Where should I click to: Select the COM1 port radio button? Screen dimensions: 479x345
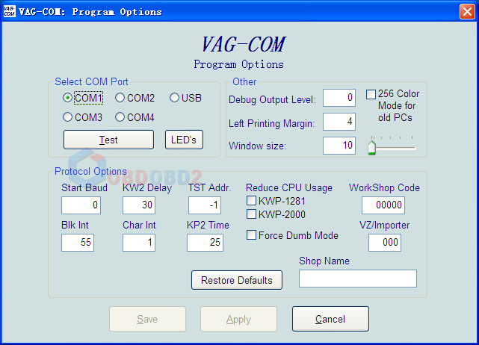coord(68,98)
